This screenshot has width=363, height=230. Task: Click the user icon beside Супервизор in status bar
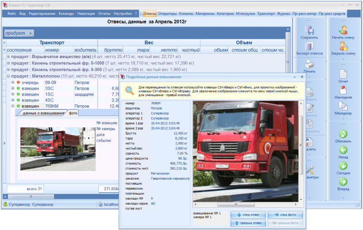(5, 204)
